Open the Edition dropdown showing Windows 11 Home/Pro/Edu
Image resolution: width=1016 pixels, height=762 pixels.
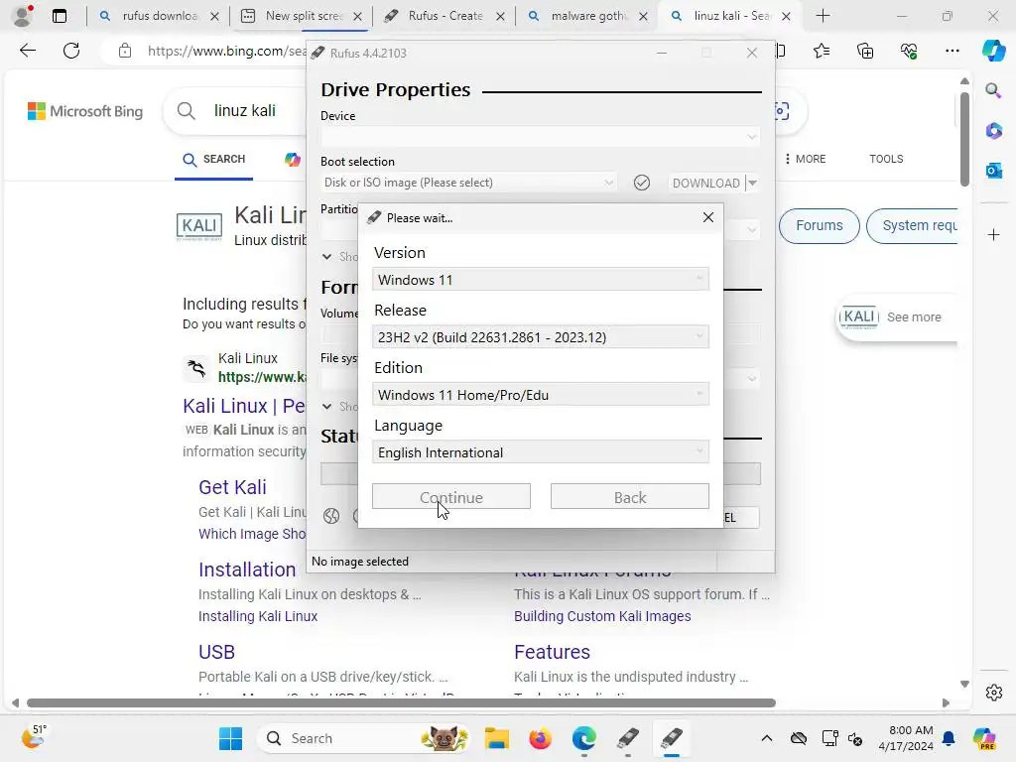click(541, 395)
